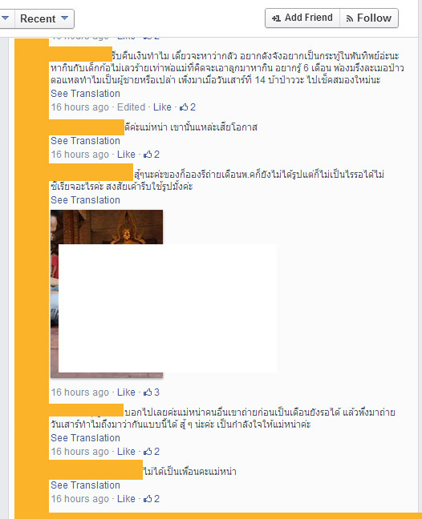Click the 16 hours ago timestamp under the photo
This screenshot has height=519, width=422.
(79, 392)
